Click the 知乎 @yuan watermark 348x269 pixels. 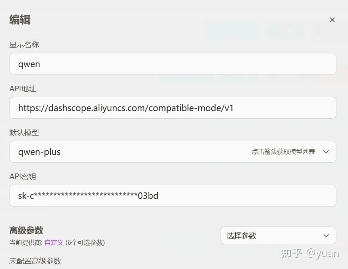[x=310, y=253]
